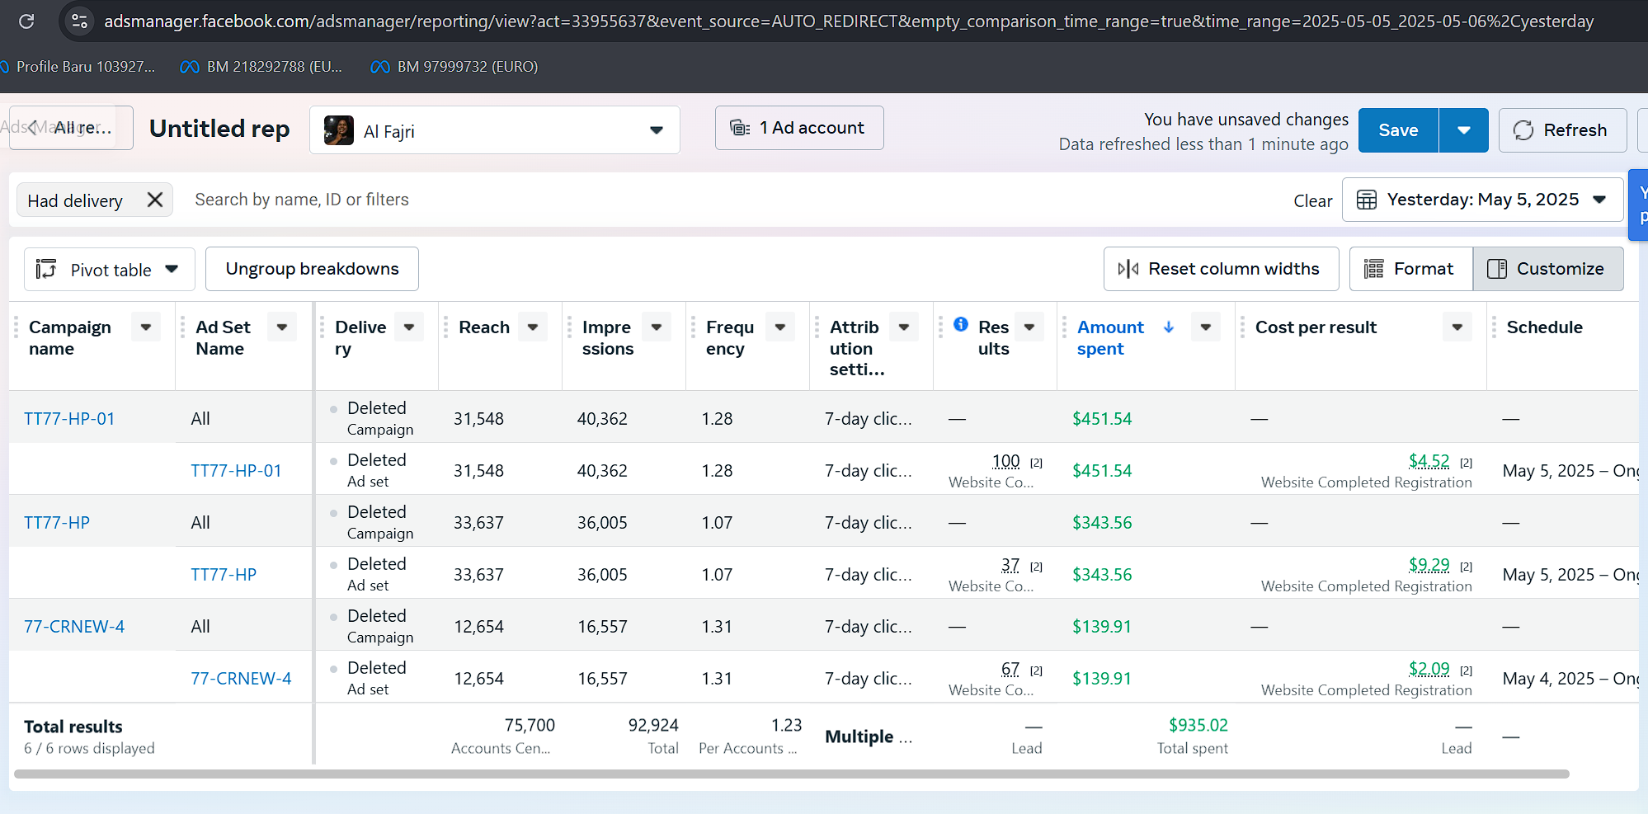The image size is (1648, 814).
Task: Click the Refresh data button
Action: [x=1561, y=130]
